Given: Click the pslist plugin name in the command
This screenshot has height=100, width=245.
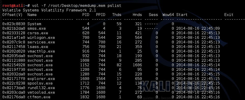Looking at the screenshot, I should [x=114, y=6].
